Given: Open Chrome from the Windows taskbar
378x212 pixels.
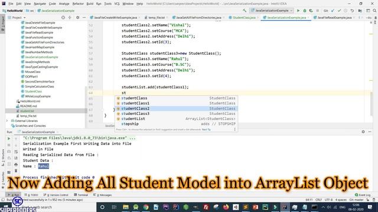Looking at the screenshot, I should coord(146,207).
